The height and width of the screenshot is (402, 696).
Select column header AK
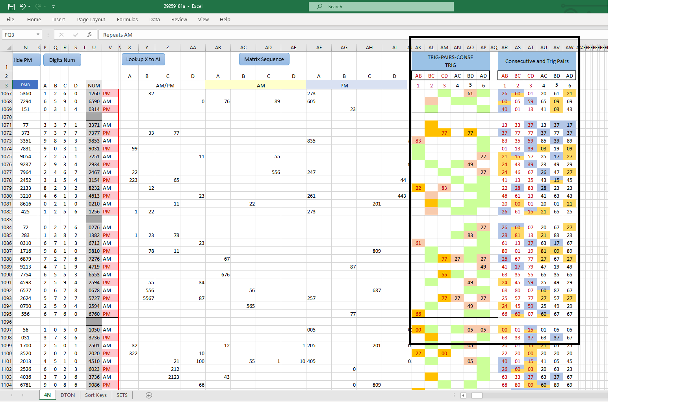[418, 48]
